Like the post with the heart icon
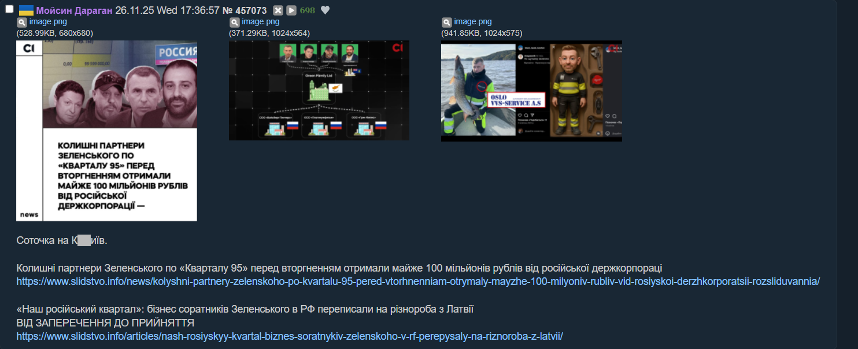Image resolution: width=858 pixels, height=349 pixels. point(325,10)
